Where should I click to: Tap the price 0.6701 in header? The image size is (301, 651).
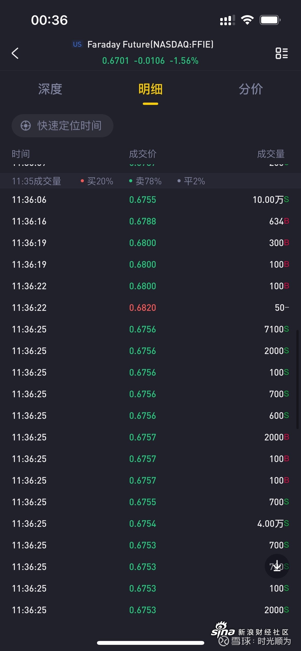click(x=116, y=61)
